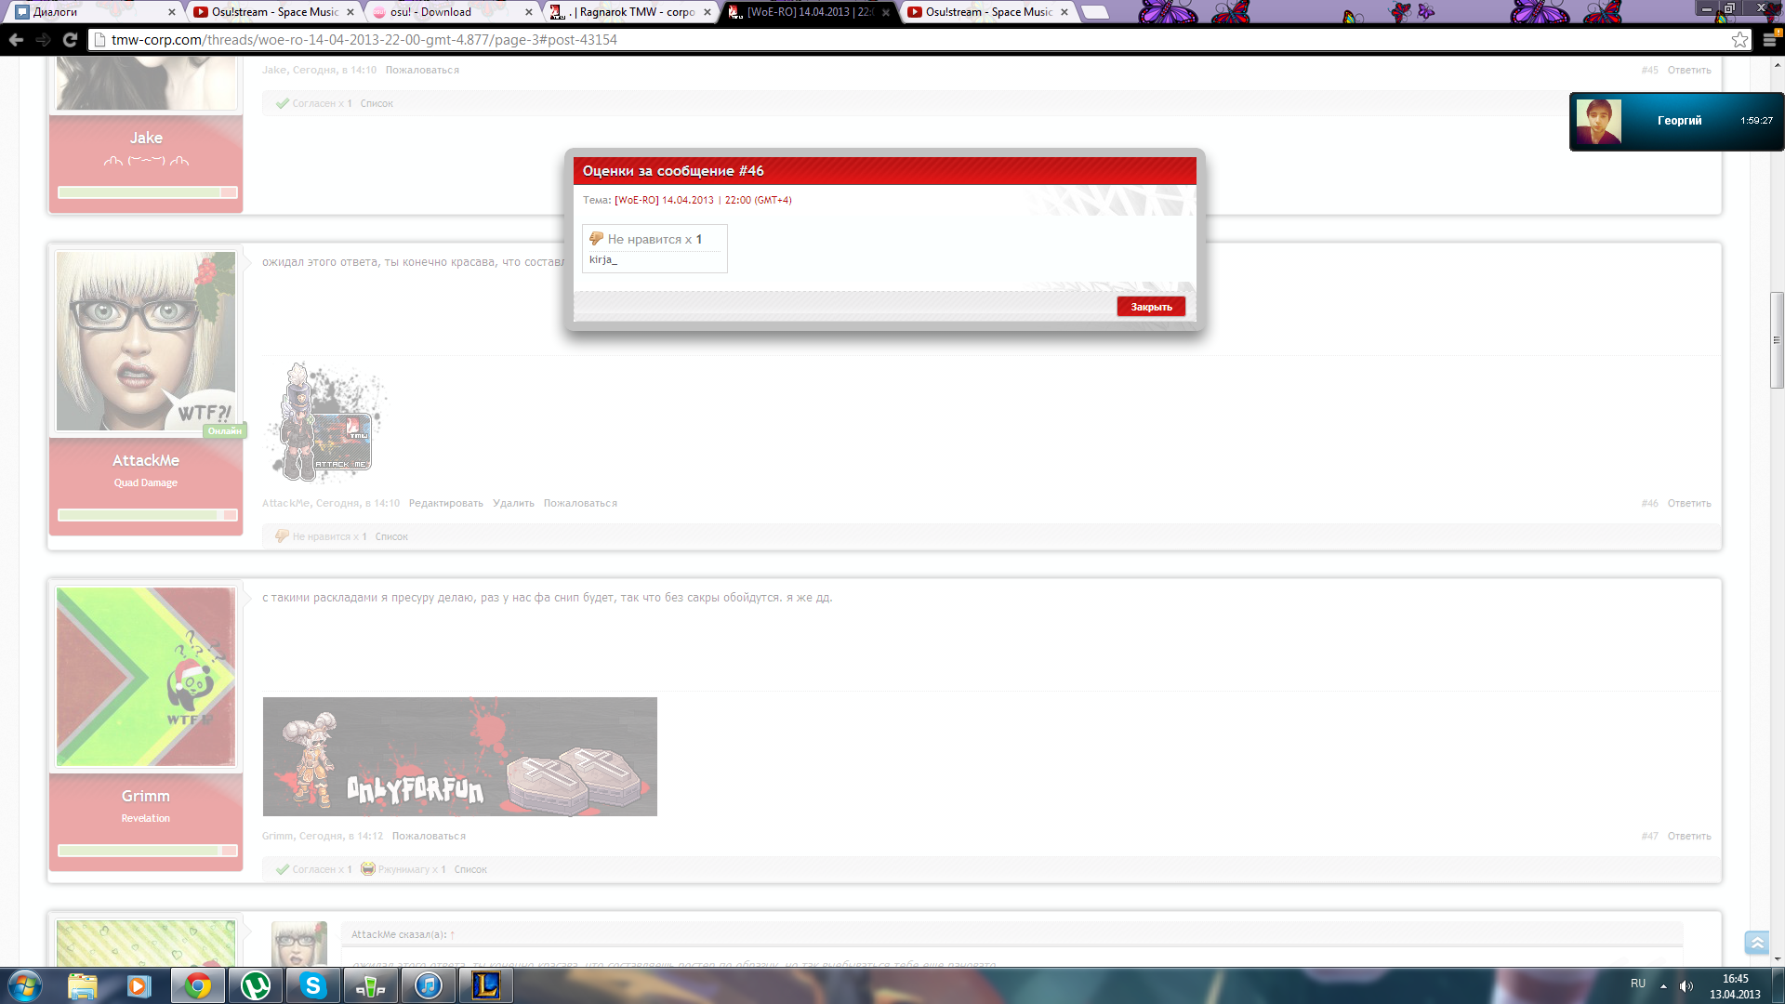Image resolution: width=1785 pixels, height=1004 pixels.
Task: Click the thumbs-down icon under AttackMe's post
Action: tap(282, 535)
